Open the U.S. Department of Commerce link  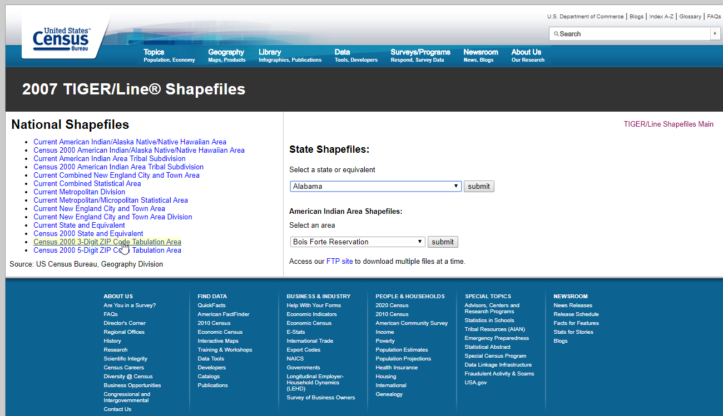[586, 17]
